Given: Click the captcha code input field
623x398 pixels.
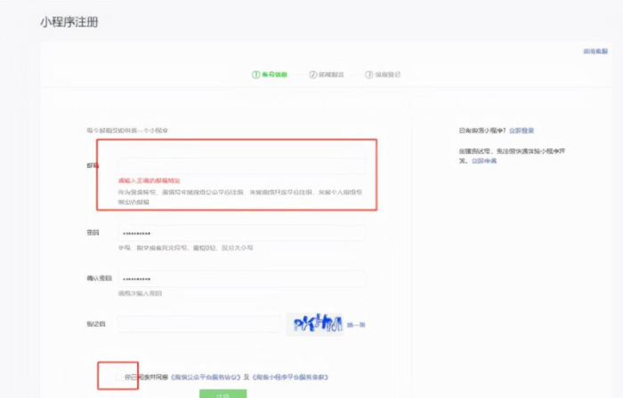Looking at the screenshot, I should [x=199, y=324].
